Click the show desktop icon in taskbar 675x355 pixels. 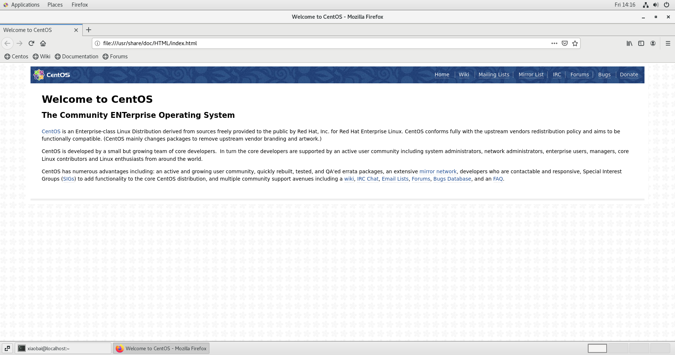click(7, 348)
